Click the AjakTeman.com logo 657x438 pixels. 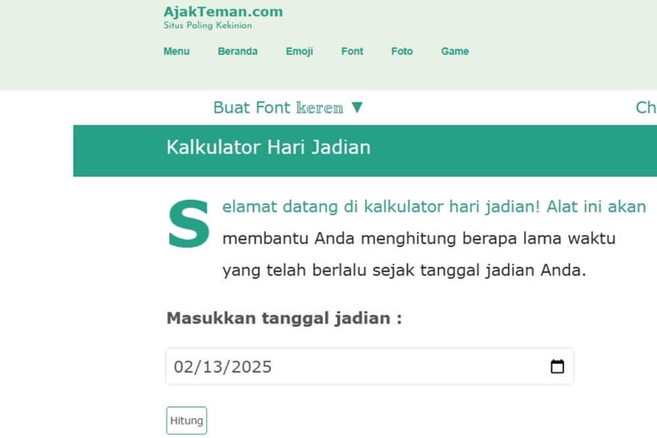point(223,12)
